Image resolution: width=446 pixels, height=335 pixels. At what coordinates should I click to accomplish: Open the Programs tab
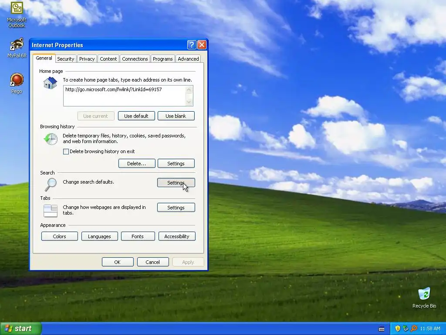pyautogui.click(x=163, y=59)
